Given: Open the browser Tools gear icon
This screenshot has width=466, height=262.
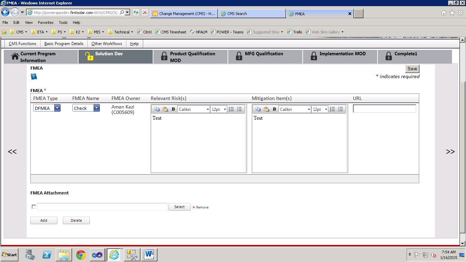Looking at the screenshot, I should click(x=460, y=13).
